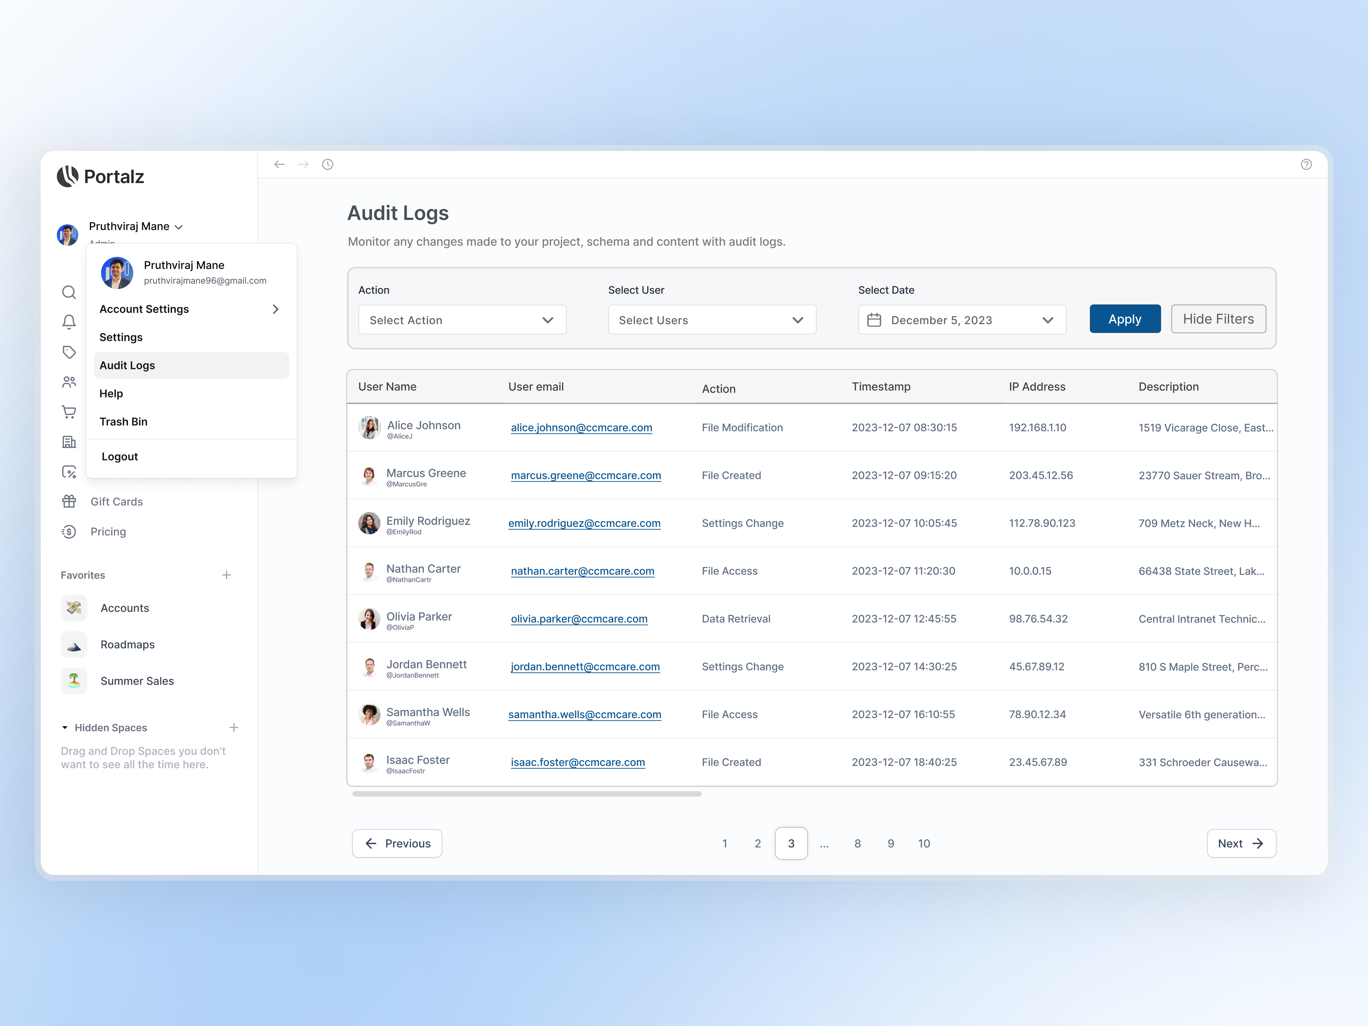Choose Account Settings in the menu
Viewport: 1368px width, 1026px height.
144,309
